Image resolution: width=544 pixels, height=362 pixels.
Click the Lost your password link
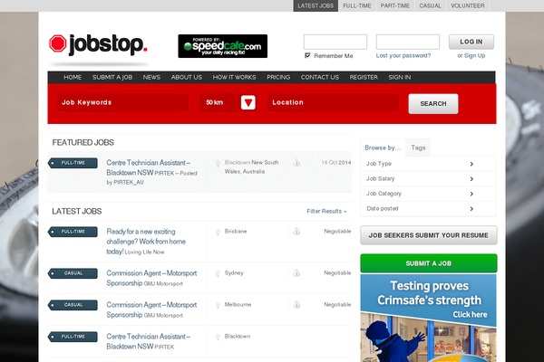(403, 55)
